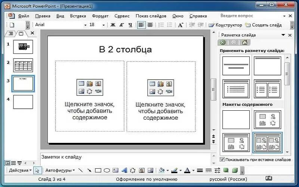This screenshot has width=299, height=187.
Task: Open the Вид menu
Action: (x=60, y=16)
